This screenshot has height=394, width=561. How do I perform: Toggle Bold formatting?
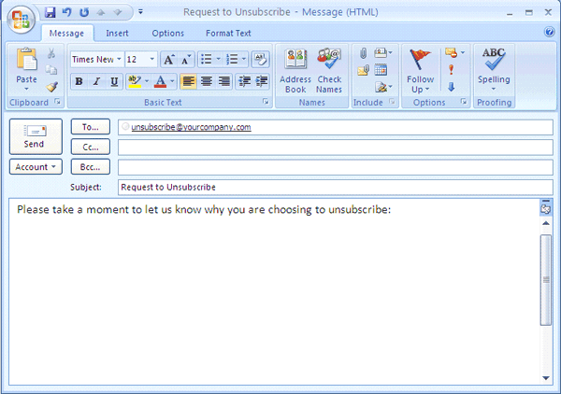pos(79,81)
